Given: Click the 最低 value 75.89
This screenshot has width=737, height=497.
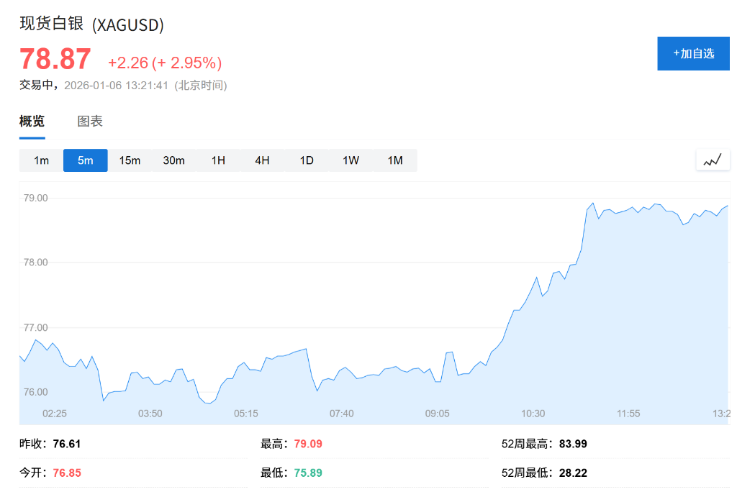Looking at the screenshot, I should click(307, 473).
